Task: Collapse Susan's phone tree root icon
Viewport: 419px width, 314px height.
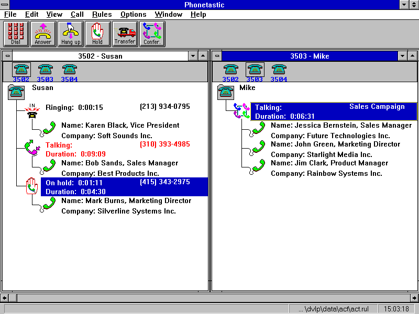Action: click(x=16, y=92)
